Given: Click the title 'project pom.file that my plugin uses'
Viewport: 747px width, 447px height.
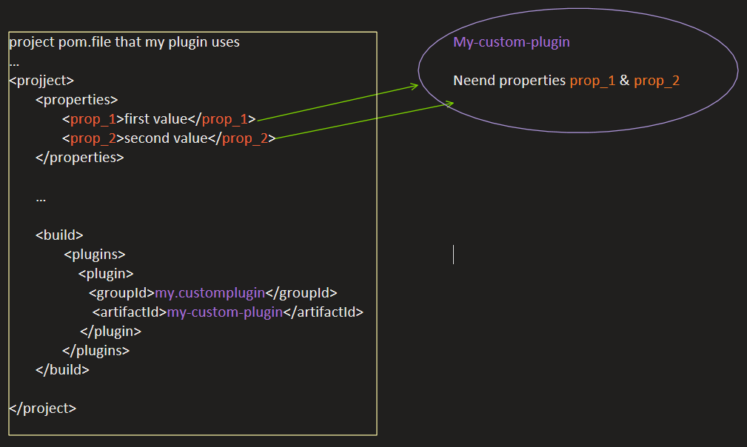Looking at the screenshot, I should pyautogui.click(x=126, y=41).
